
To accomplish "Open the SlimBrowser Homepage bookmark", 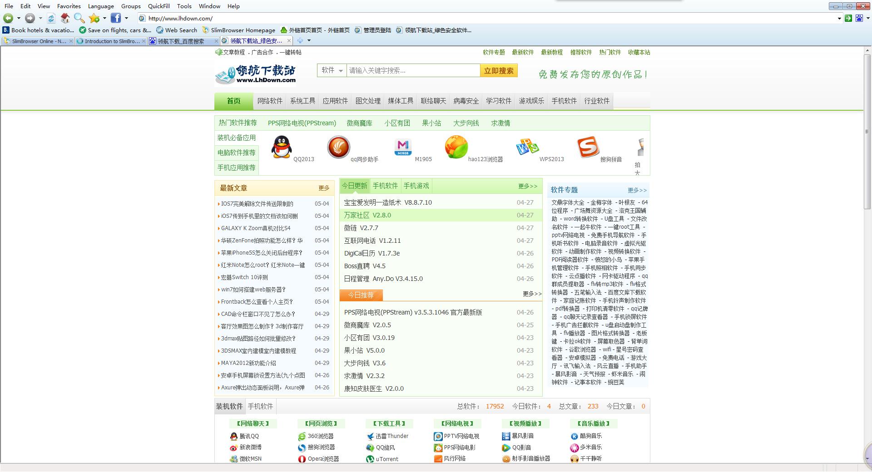I will (x=239, y=30).
